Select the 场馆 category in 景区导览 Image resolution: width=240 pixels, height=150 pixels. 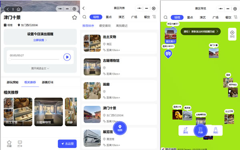pos(177,18)
